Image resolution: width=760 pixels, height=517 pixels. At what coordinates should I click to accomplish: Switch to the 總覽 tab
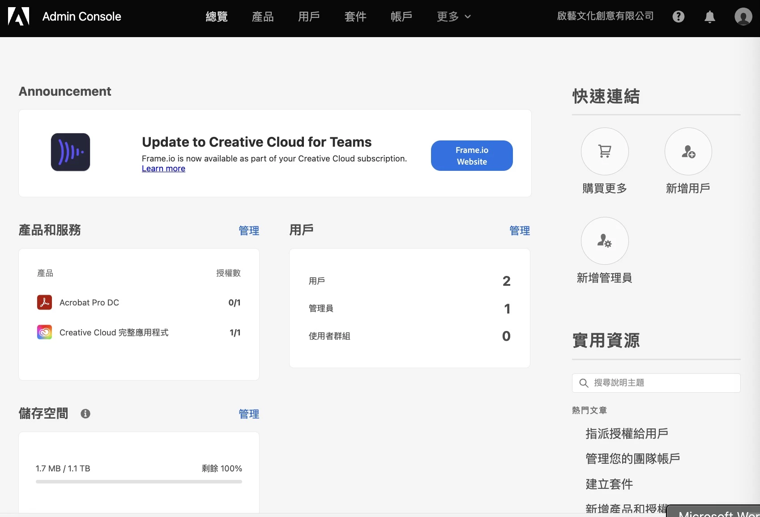click(x=217, y=17)
